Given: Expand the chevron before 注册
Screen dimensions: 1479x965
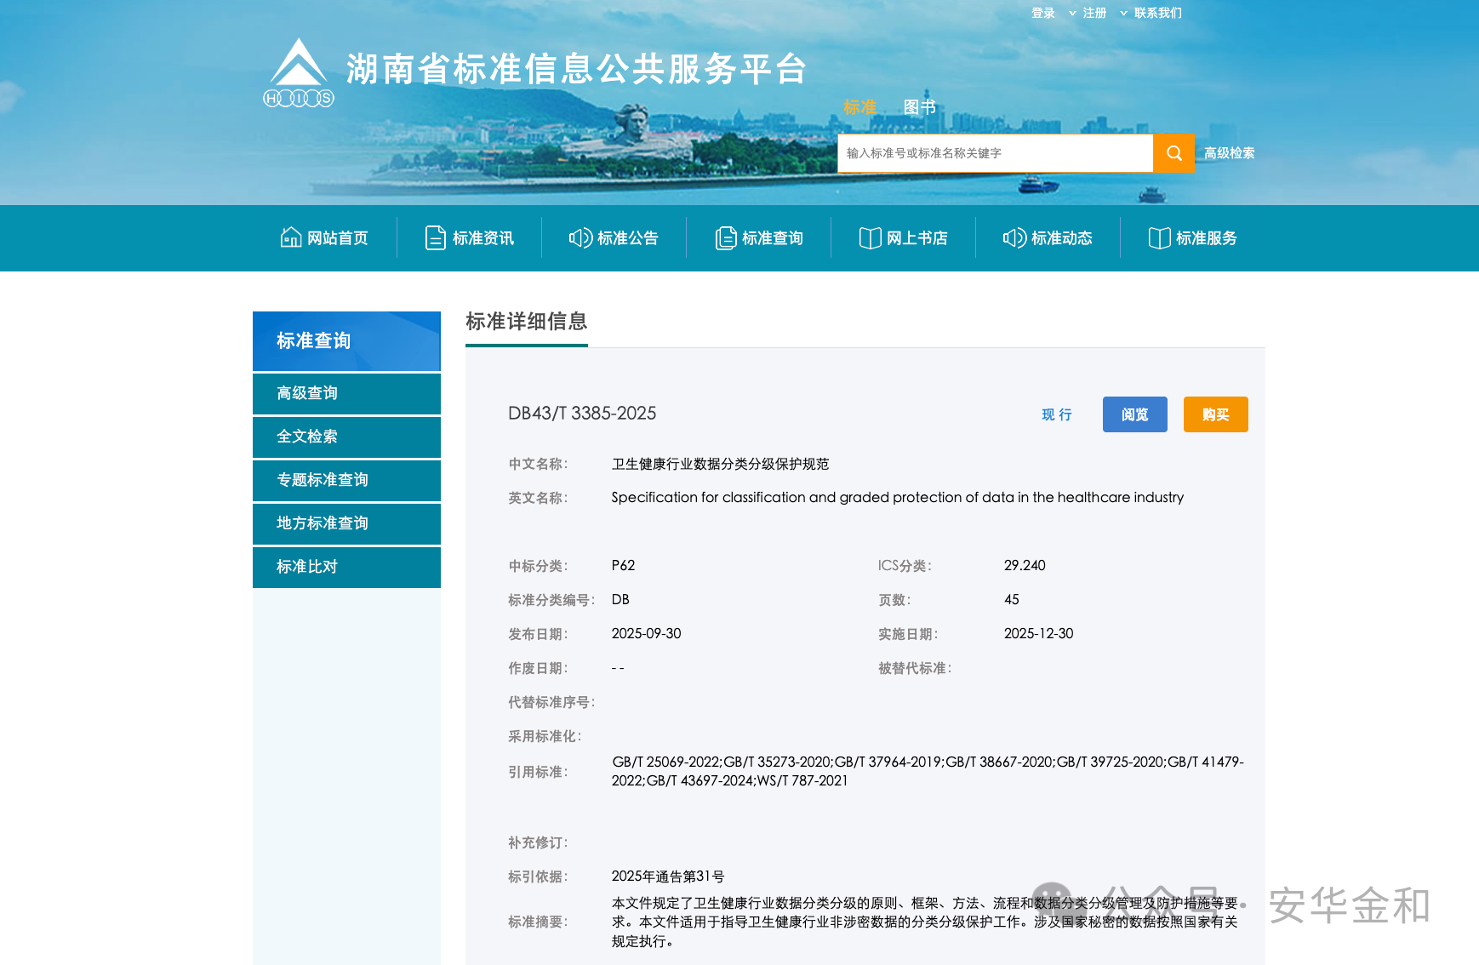Looking at the screenshot, I should pos(1072,13).
